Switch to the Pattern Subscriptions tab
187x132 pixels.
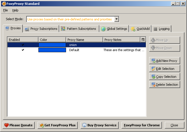pyautogui.click(x=79, y=29)
